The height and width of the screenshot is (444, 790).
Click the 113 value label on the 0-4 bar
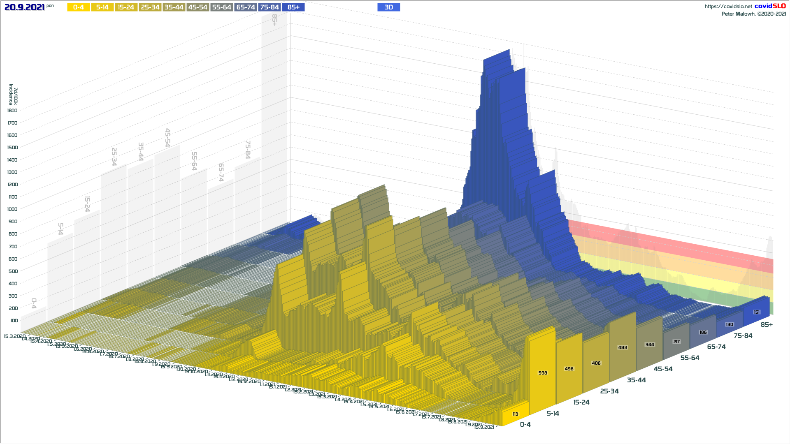point(515,414)
